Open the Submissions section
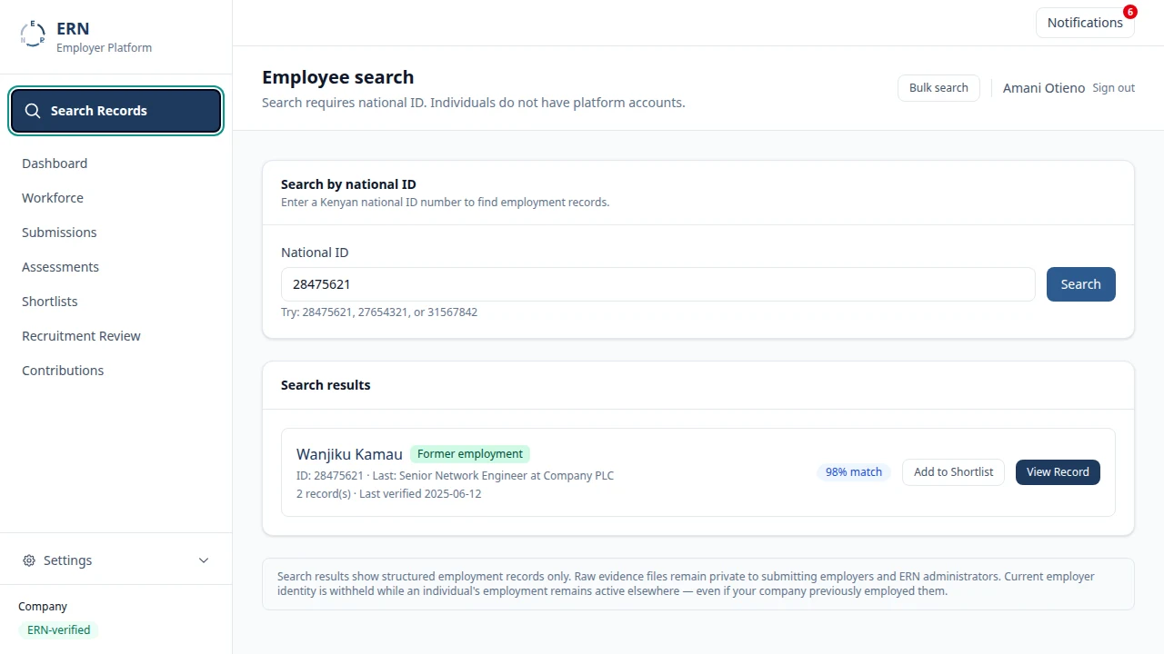 tap(59, 233)
